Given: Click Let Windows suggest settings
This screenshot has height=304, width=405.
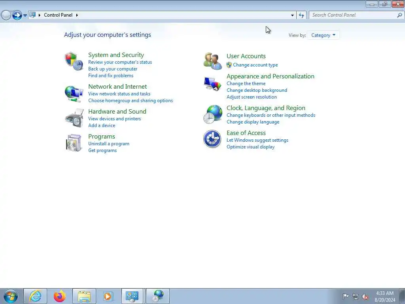Looking at the screenshot, I should coord(257,140).
